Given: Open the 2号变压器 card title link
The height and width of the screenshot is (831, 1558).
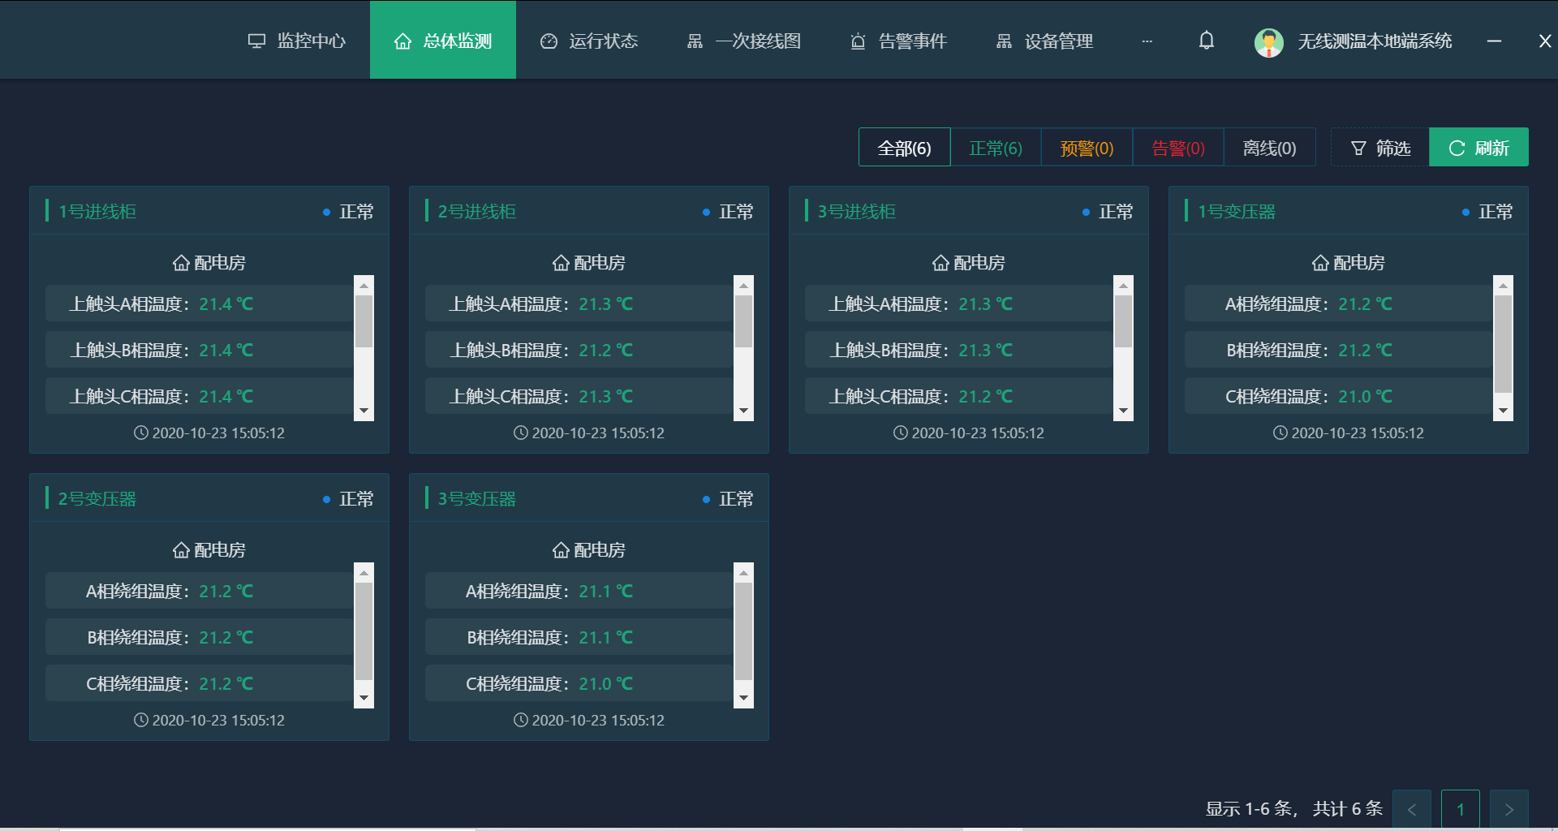Looking at the screenshot, I should 97,497.
